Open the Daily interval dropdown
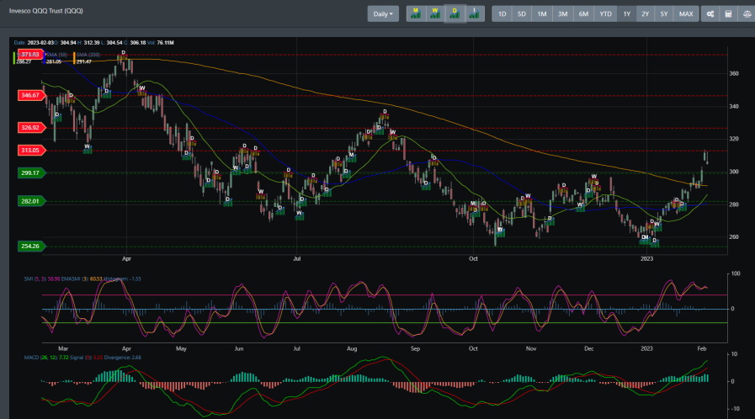 tap(383, 14)
